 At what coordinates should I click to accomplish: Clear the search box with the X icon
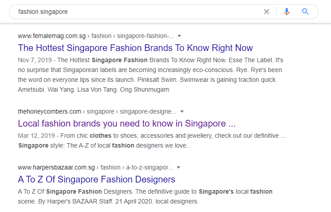pyautogui.click(x=267, y=12)
